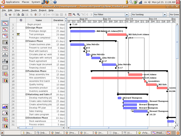The height and width of the screenshot is (136, 181).
Task: Open the Insert menu
Action: click(25, 10)
